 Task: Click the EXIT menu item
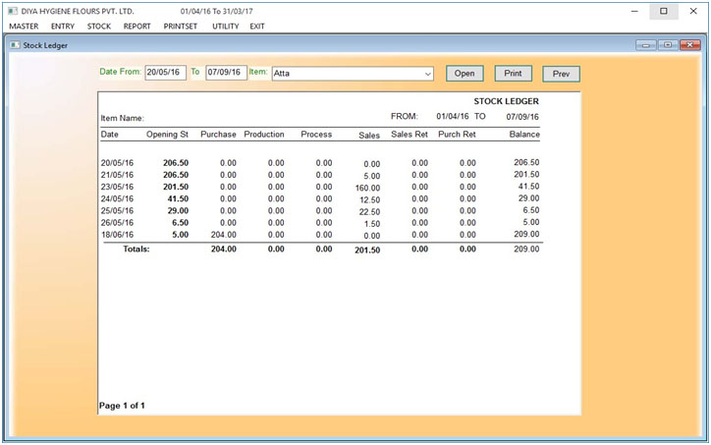pos(256,26)
